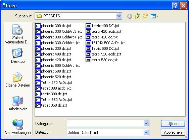Open Eigene Dateien location

coord(18,79)
